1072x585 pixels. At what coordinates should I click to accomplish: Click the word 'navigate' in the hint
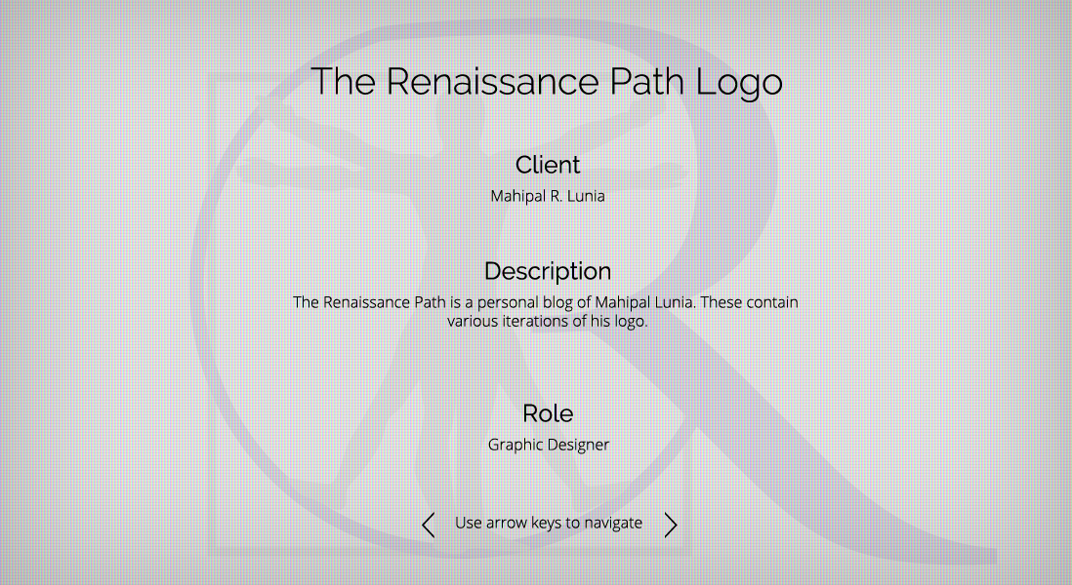[x=612, y=523]
